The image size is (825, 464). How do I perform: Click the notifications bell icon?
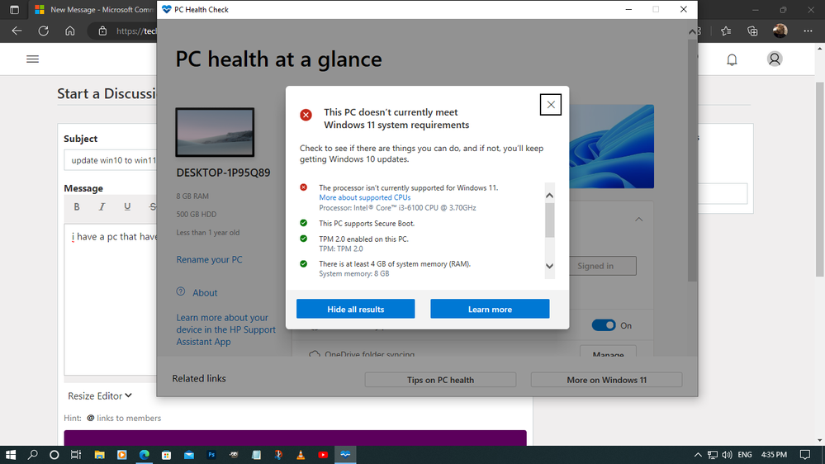tap(732, 59)
